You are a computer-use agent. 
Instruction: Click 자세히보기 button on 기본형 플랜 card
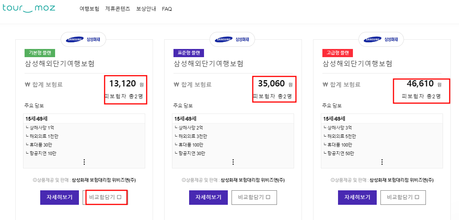pyautogui.click(x=60, y=197)
